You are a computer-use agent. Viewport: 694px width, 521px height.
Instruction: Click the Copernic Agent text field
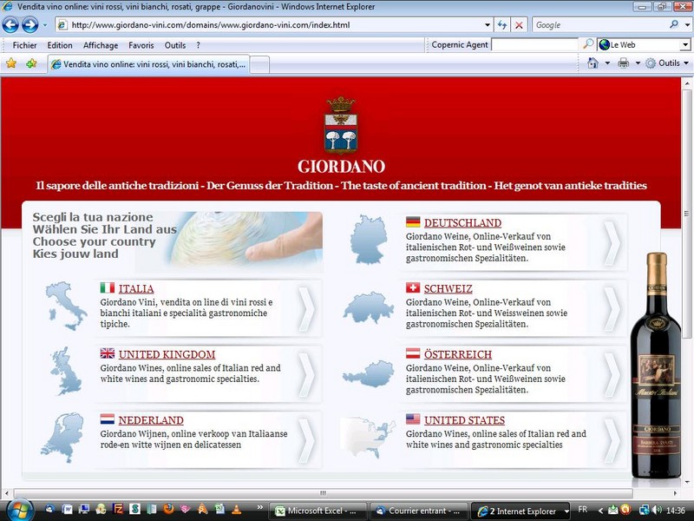point(535,44)
